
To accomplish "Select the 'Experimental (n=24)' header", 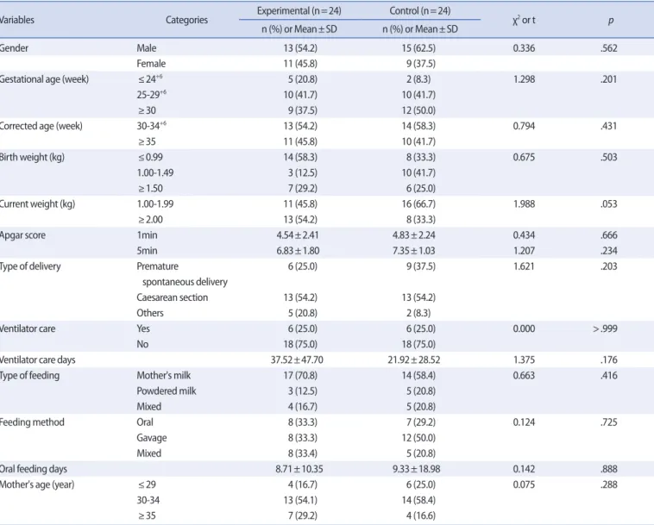I will point(299,11).
